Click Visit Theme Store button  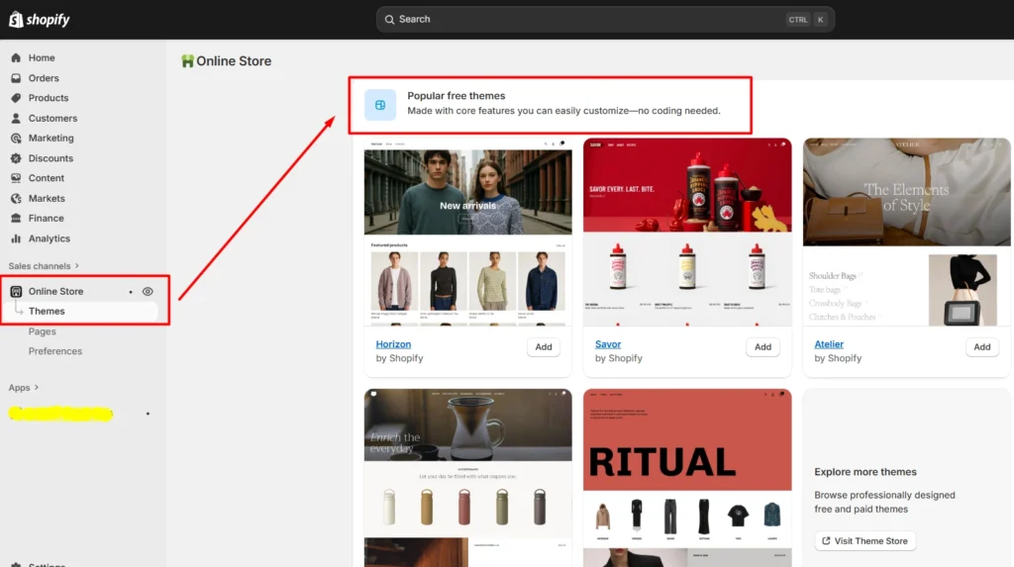(864, 540)
